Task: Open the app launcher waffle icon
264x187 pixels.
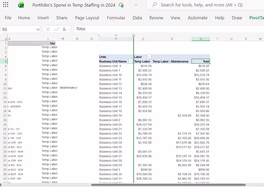Action: pyautogui.click(x=6, y=5)
